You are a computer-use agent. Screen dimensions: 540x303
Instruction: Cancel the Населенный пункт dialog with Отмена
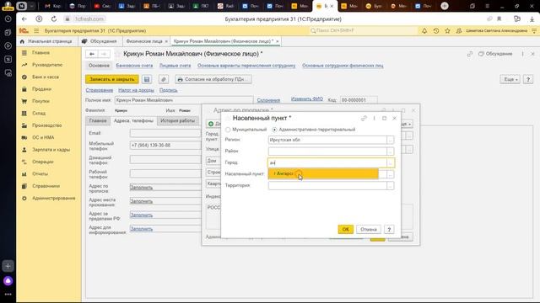(369, 229)
